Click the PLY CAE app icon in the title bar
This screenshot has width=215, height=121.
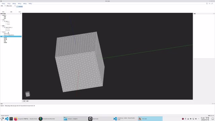coord(1,1)
